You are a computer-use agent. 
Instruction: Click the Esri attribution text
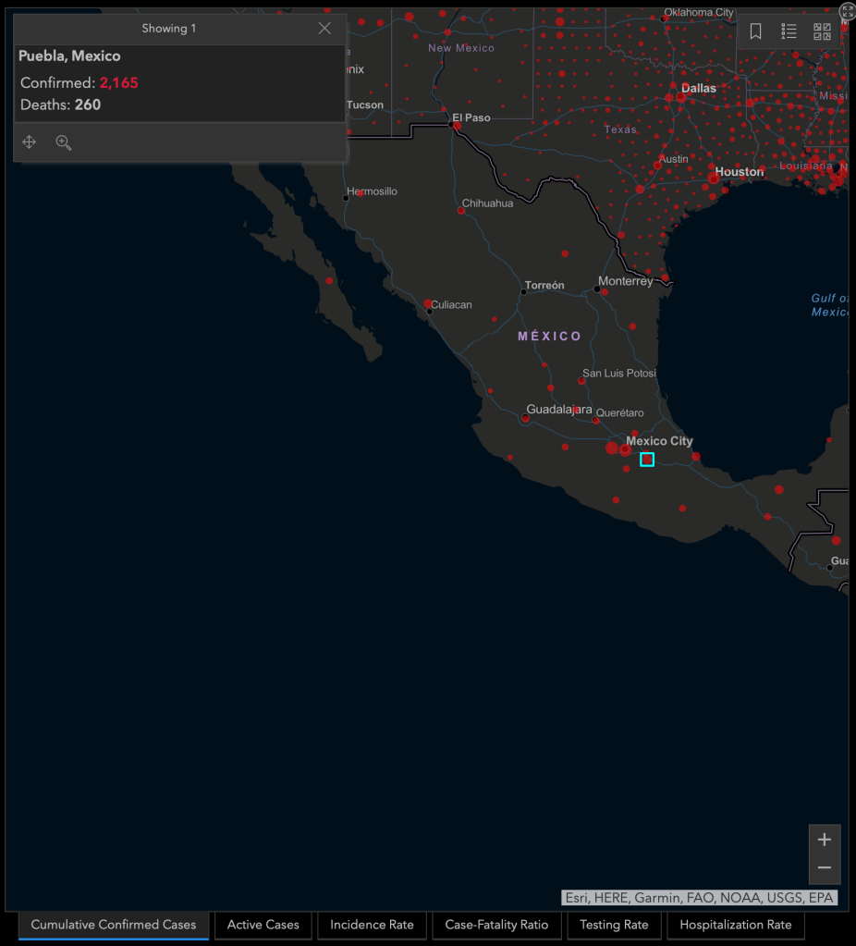pyautogui.click(x=699, y=897)
